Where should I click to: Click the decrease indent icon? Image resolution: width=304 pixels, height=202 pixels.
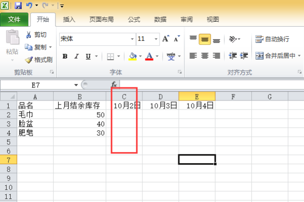pyautogui.click(x=233, y=56)
